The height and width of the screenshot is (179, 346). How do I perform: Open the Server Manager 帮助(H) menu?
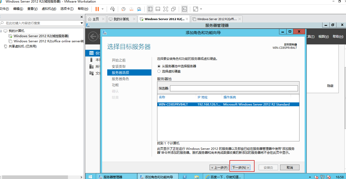click(338, 37)
